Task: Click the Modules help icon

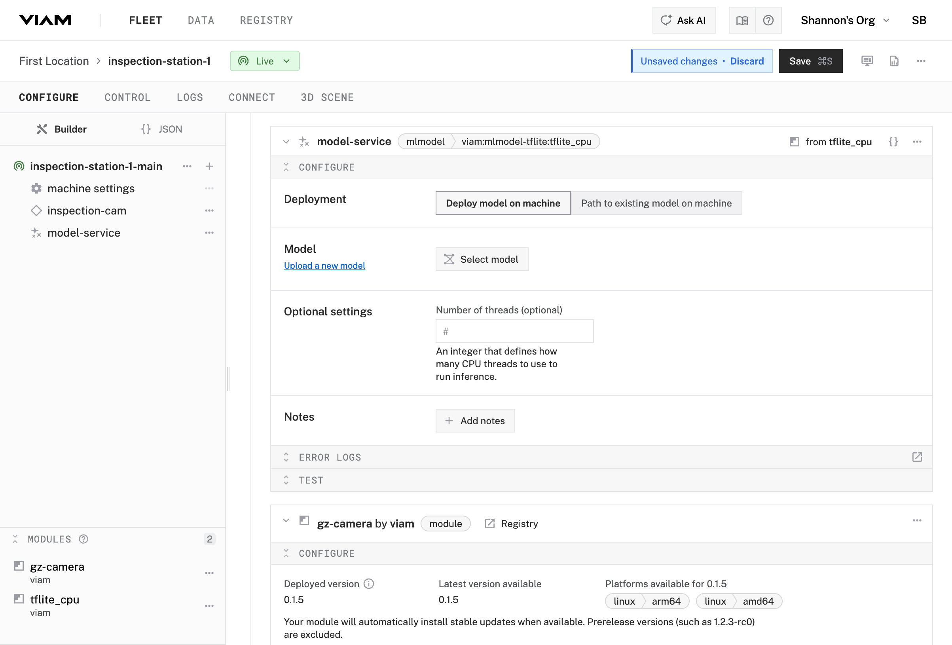Action: [83, 539]
